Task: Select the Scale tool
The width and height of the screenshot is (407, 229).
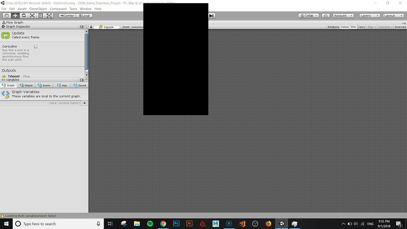Action: pyautogui.click(x=32, y=15)
